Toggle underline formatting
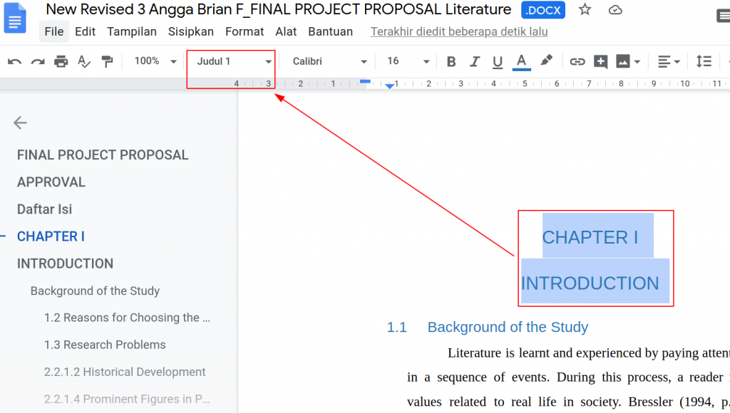The width and height of the screenshot is (730, 413). click(498, 62)
